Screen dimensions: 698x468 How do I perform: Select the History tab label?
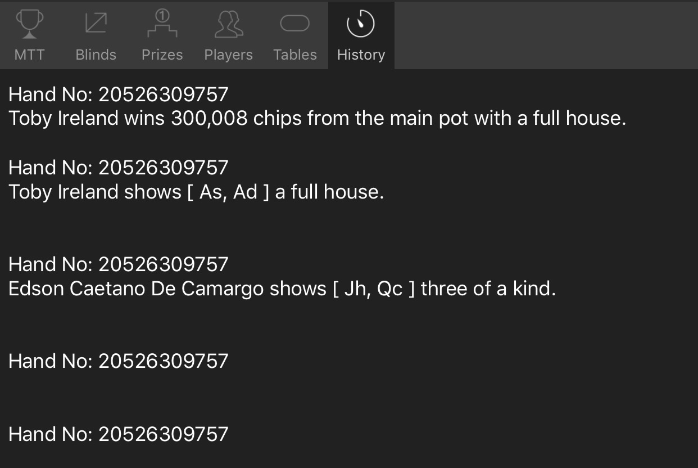tap(361, 55)
